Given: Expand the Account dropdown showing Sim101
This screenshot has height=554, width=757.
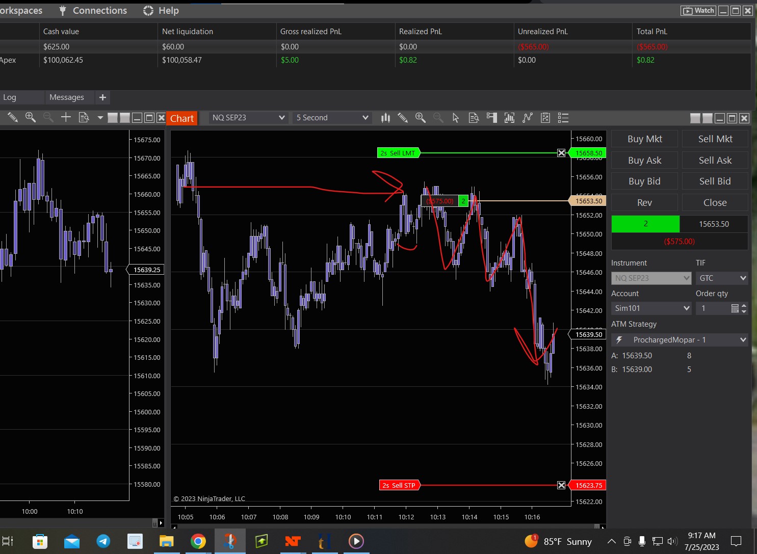Looking at the screenshot, I should pos(651,308).
